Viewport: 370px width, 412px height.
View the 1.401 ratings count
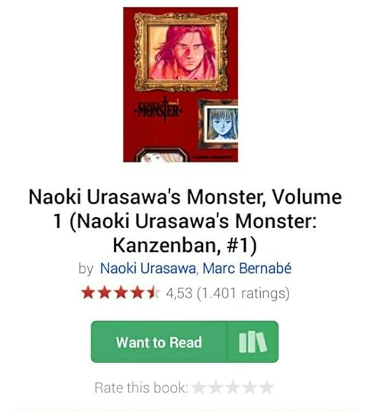pyautogui.click(x=243, y=293)
